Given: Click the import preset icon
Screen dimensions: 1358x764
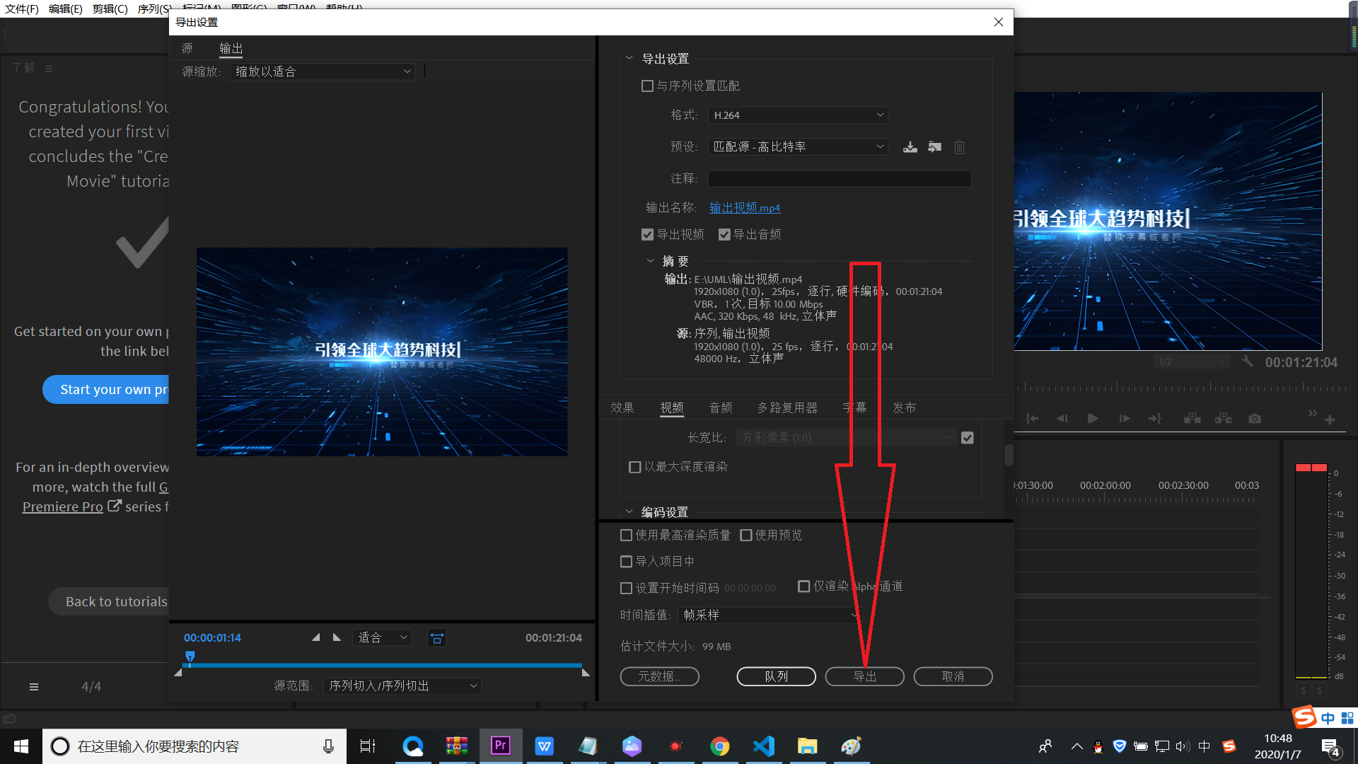Looking at the screenshot, I should pos(935,147).
